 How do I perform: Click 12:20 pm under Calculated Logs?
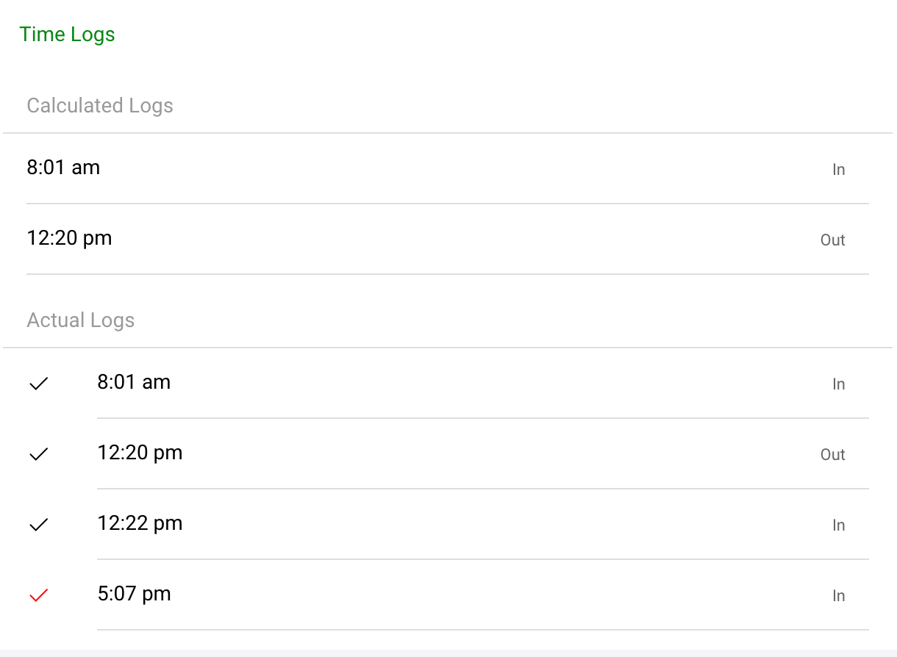[69, 238]
